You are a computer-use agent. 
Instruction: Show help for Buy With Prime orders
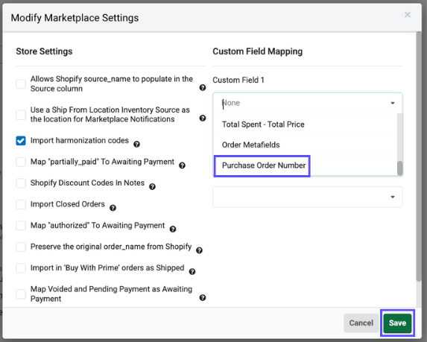(192, 272)
